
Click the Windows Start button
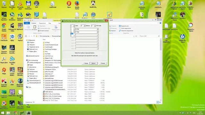pos(3,113)
